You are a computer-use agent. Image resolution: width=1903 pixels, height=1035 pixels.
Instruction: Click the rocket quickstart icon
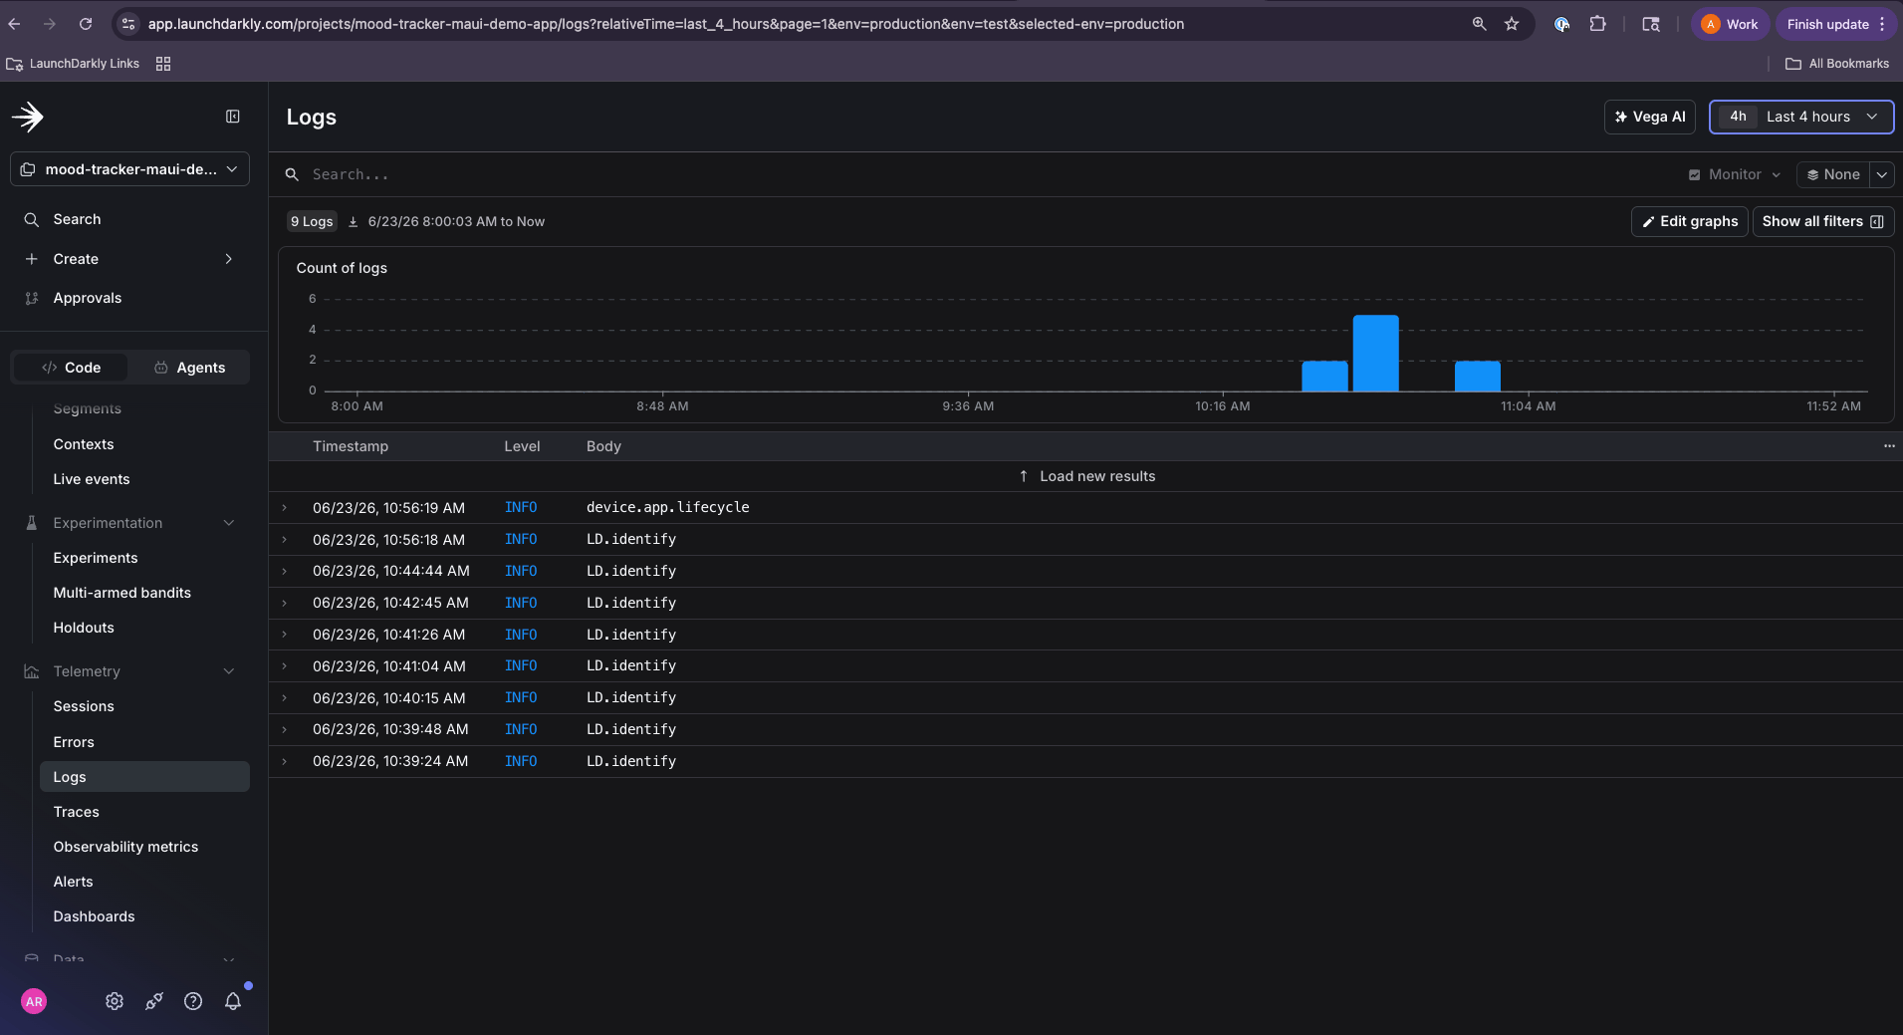point(154,1001)
